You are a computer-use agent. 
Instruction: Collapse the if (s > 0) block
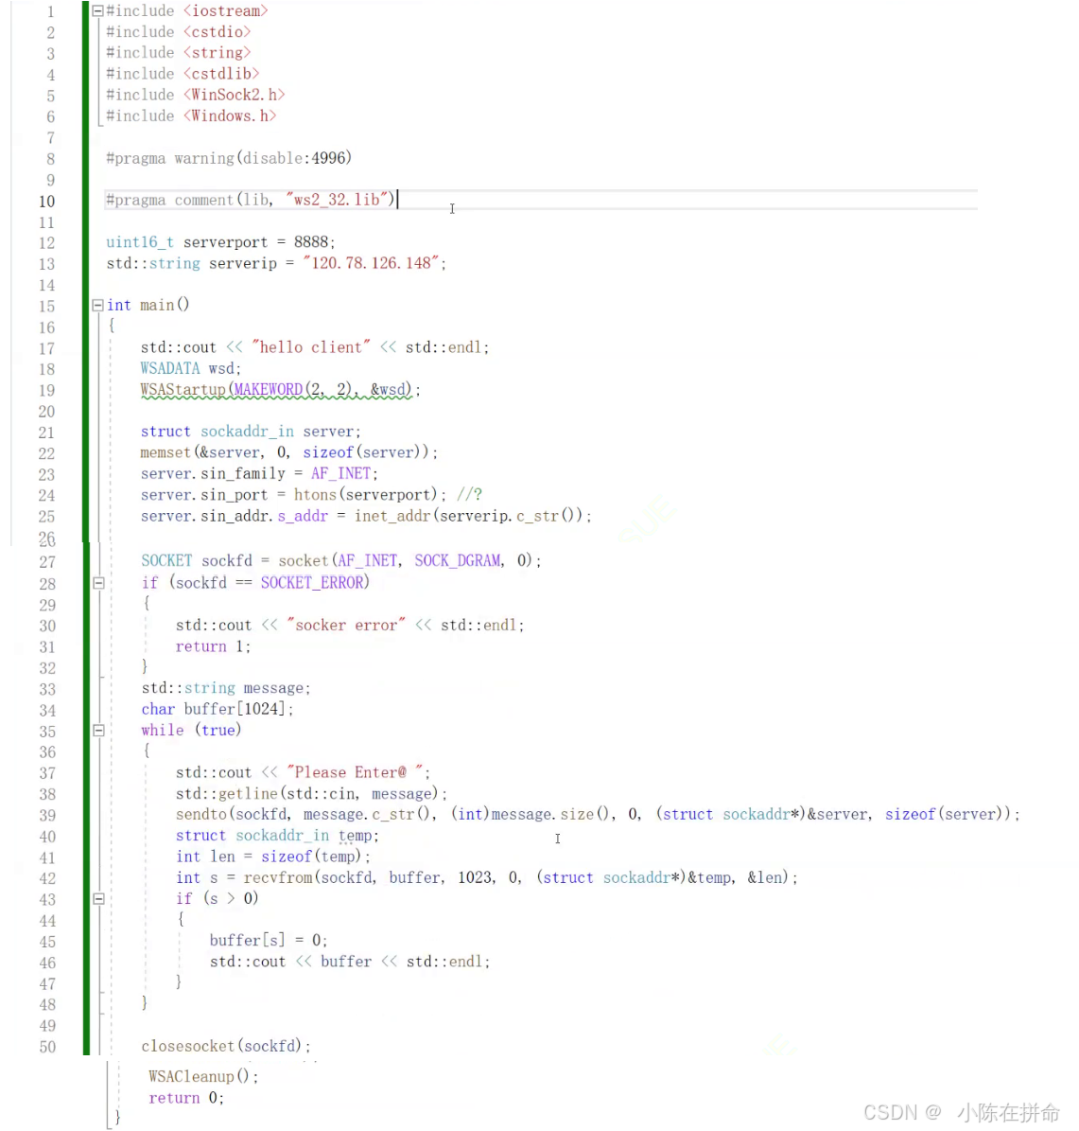[x=98, y=899]
